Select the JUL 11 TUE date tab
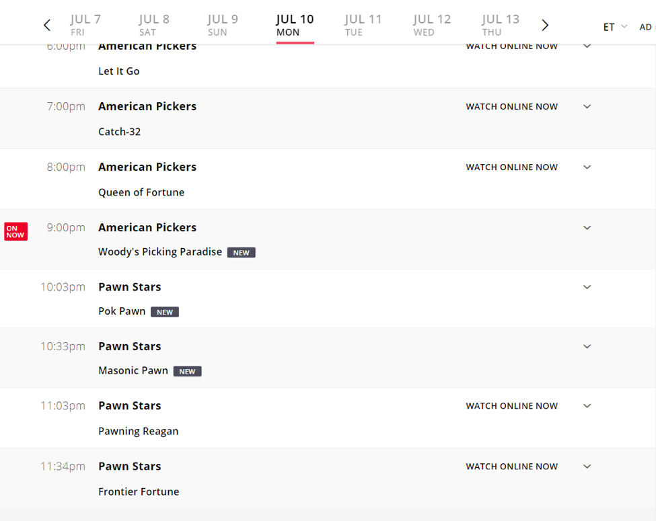656x521 pixels. (x=363, y=25)
